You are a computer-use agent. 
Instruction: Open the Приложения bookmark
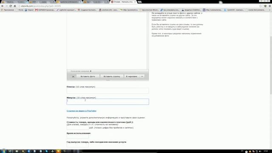(8, 10)
